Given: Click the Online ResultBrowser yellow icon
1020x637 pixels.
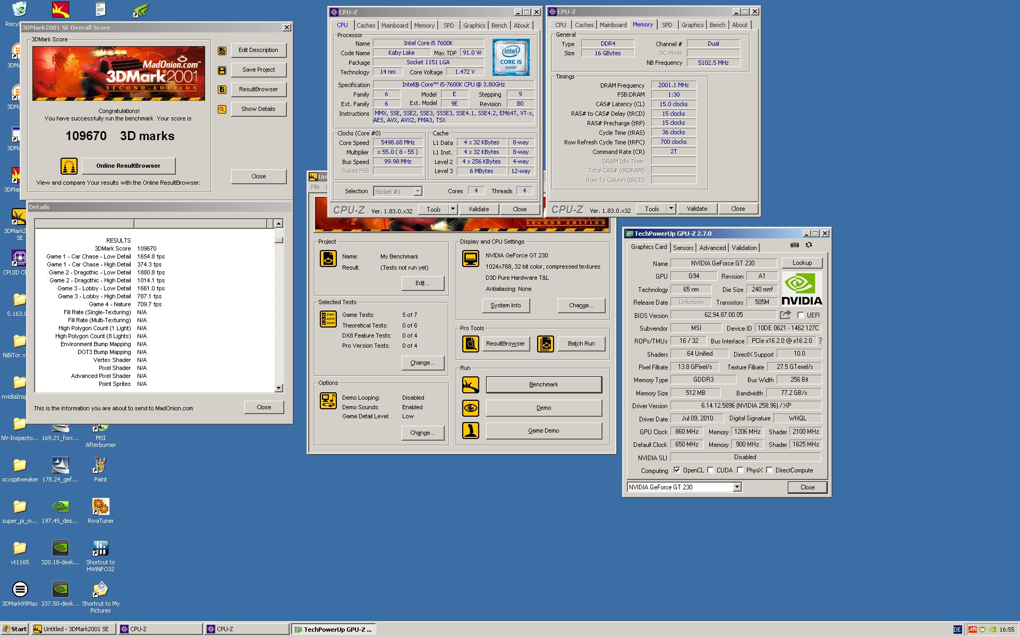Looking at the screenshot, I should click(69, 166).
